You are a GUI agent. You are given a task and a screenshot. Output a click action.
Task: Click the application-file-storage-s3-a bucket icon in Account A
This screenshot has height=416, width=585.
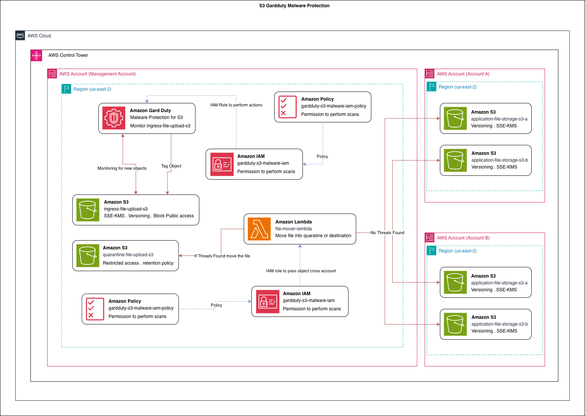click(455, 119)
